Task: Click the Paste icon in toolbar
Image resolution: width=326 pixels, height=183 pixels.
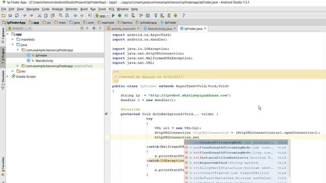Action: coord(52,16)
